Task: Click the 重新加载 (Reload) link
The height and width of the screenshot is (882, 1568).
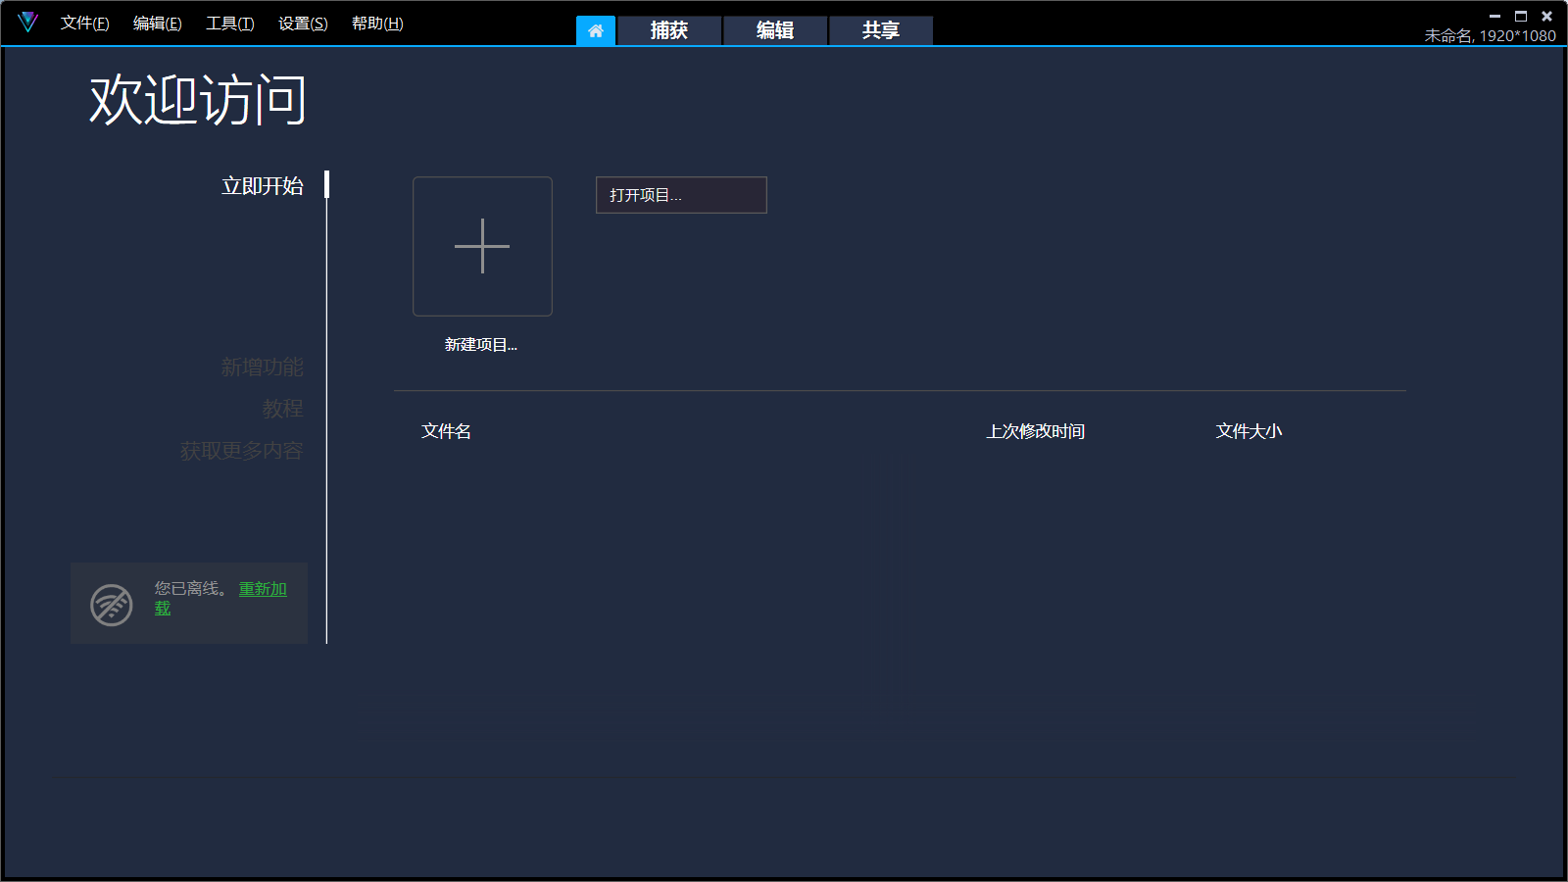Action: point(262,589)
